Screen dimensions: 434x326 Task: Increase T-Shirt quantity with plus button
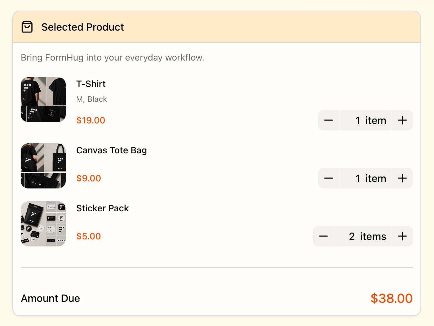pyautogui.click(x=402, y=120)
